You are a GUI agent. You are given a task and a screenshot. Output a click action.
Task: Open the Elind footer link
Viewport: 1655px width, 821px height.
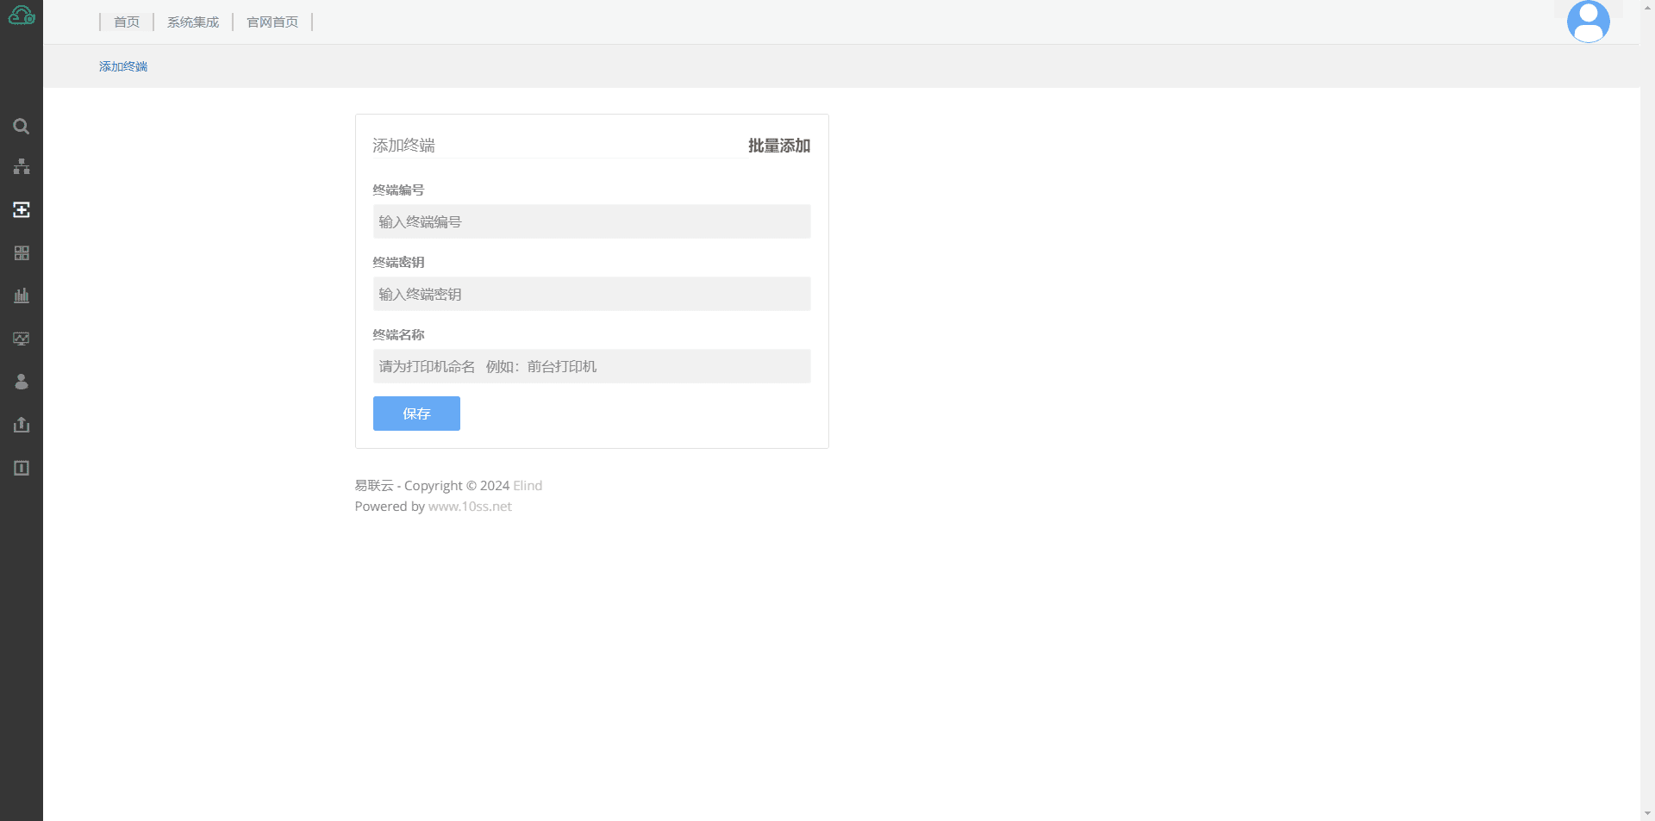(x=528, y=485)
